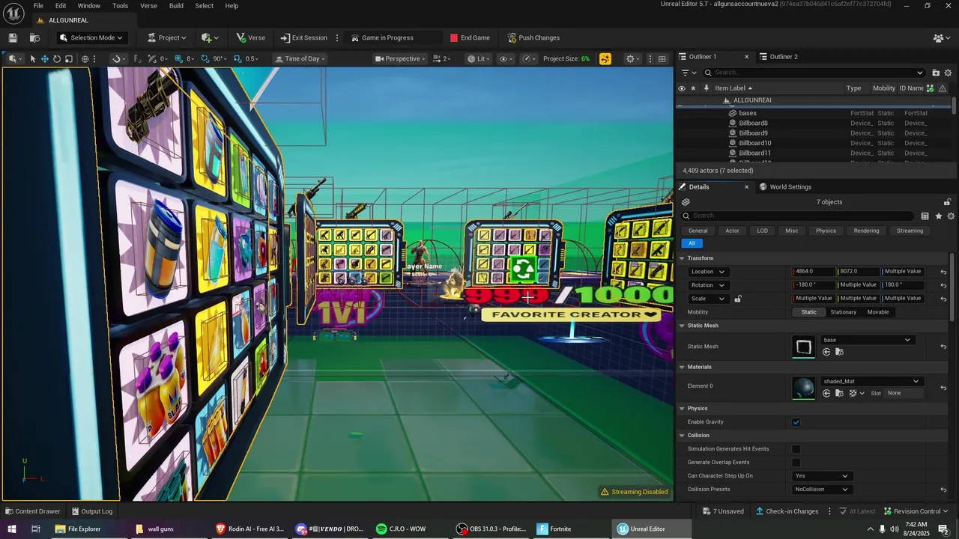Open the Browse content icon next to Save
This screenshot has height=539, width=959.
tap(34, 37)
